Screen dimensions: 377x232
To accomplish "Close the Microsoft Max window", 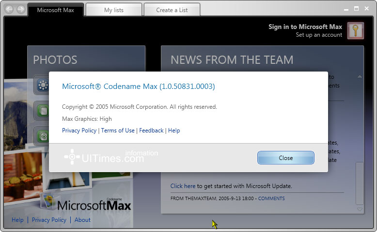I will coord(367,9).
